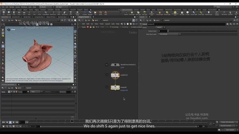This screenshot has height=134, width=239.
Task: Switch to the Render View pane tab
Action: pyautogui.click(x=27, y=17)
